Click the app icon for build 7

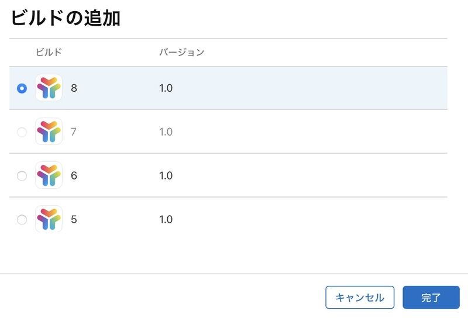click(49, 132)
